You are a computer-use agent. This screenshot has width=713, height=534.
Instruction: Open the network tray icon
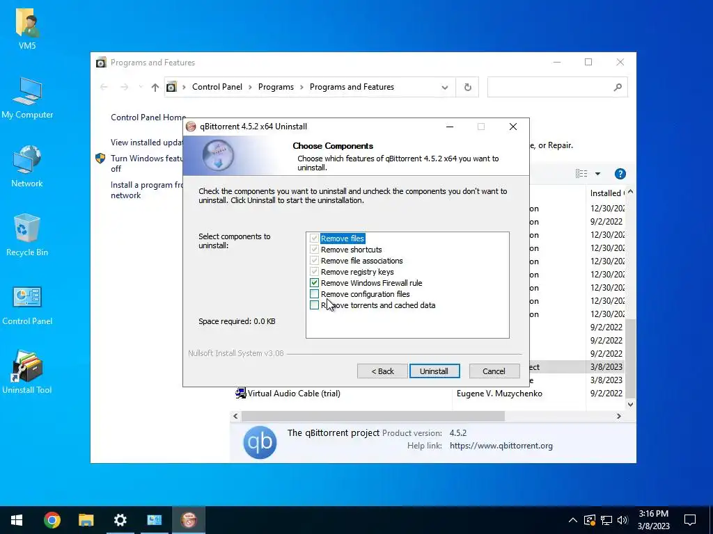(x=606, y=520)
